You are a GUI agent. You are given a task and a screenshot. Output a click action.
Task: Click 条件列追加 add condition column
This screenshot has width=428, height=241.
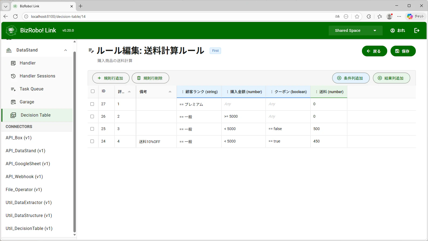(x=351, y=78)
